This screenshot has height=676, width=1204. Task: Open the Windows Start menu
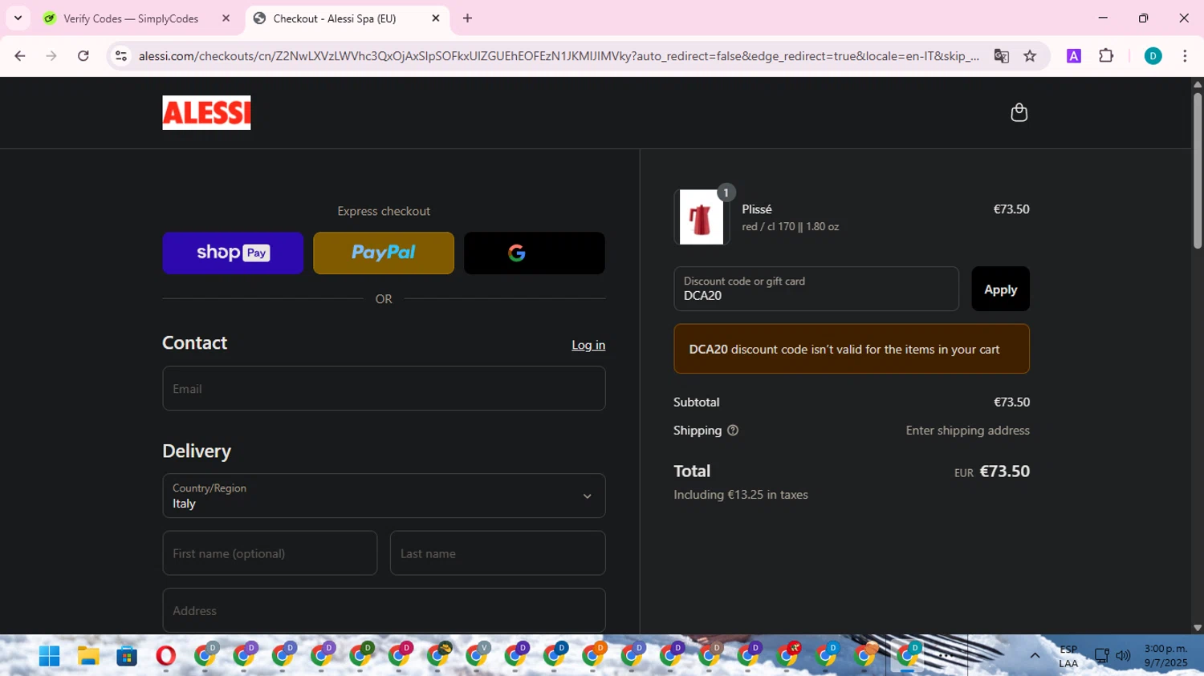point(49,656)
